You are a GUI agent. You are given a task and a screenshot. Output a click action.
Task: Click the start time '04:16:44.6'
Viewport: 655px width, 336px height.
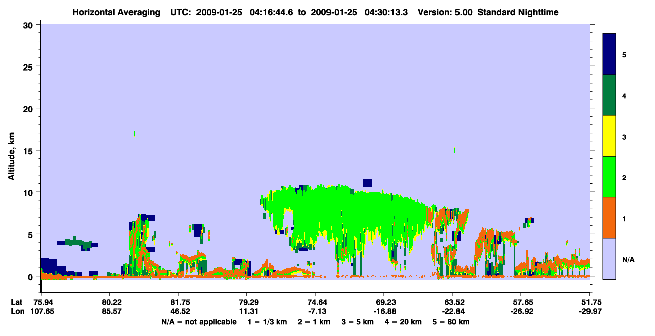click(273, 12)
